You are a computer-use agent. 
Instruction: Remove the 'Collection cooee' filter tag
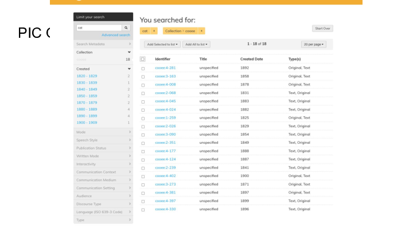click(201, 30)
